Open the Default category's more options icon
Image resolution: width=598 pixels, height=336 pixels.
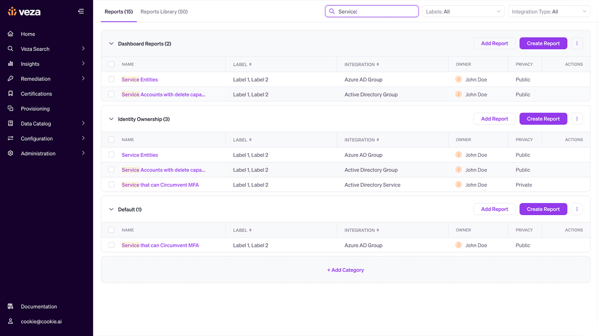pos(577,209)
